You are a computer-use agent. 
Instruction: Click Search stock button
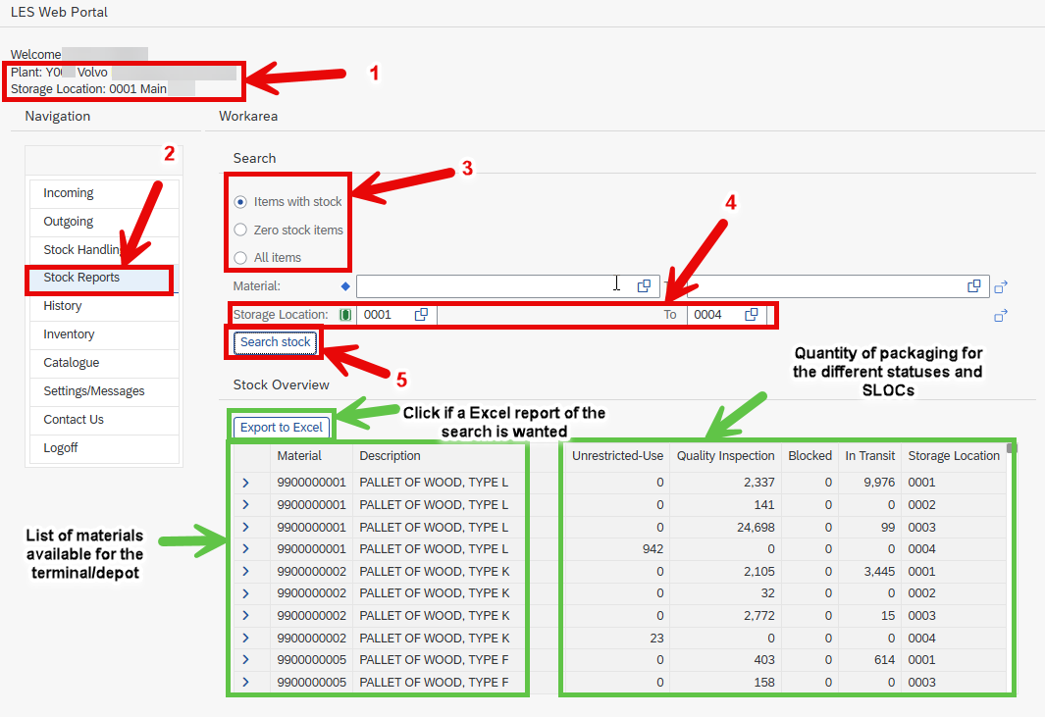tap(276, 342)
